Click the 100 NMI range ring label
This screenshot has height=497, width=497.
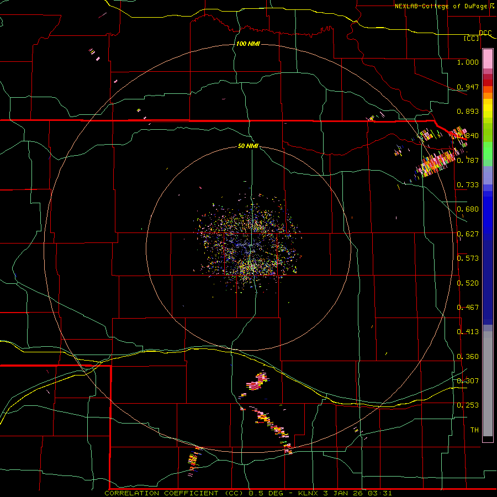[248, 44]
